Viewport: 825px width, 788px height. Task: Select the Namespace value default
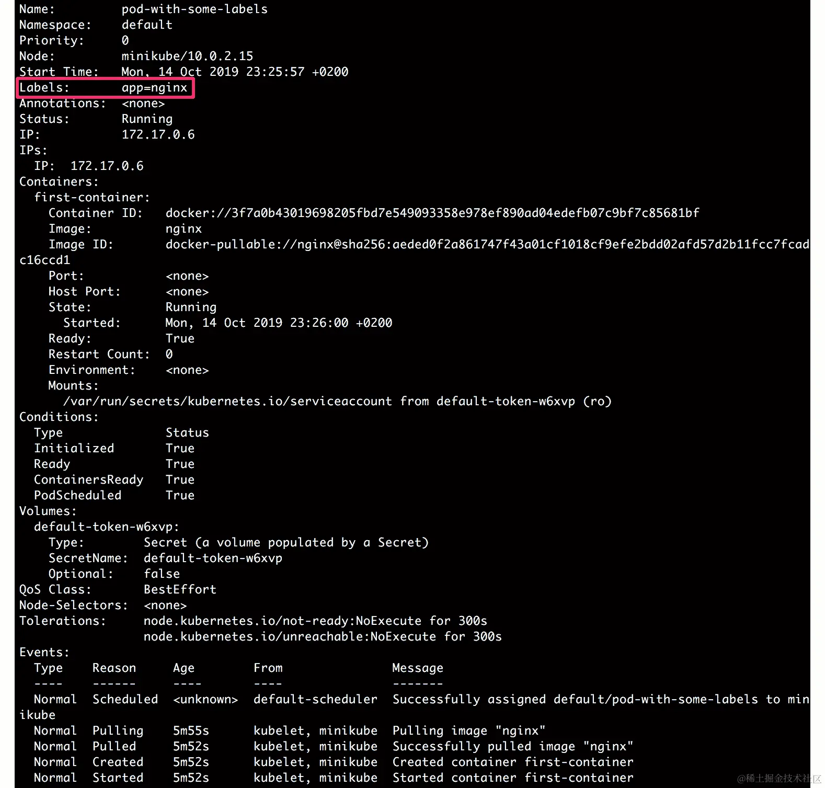(147, 25)
